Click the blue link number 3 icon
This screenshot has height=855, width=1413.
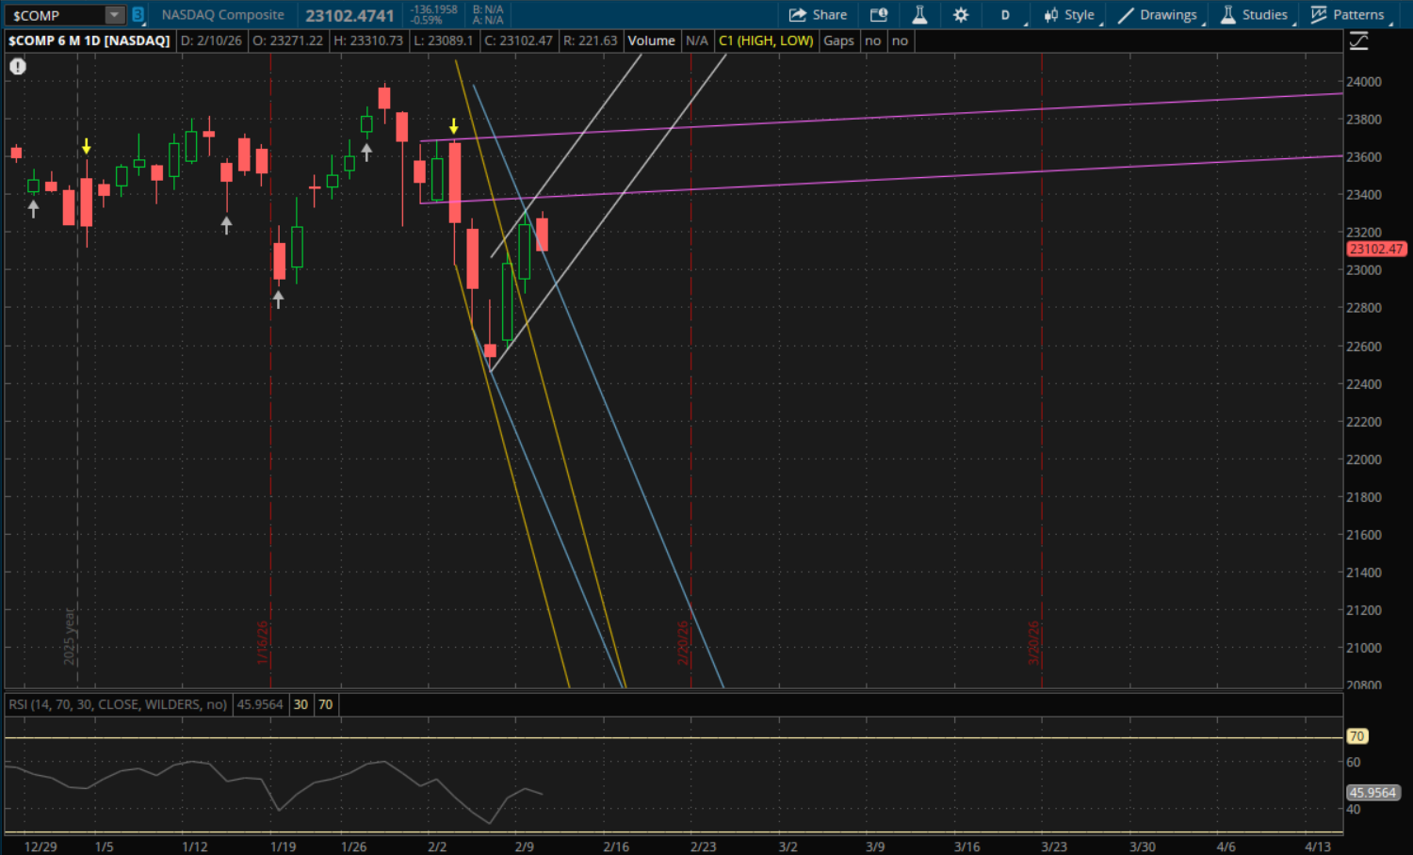(138, 15)
